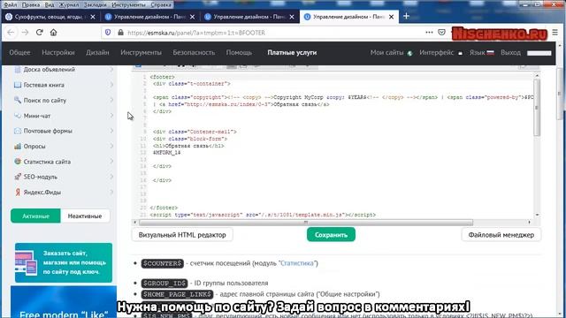This screenshot has width=566, height=318.
Task: Click the Опросы bar chart icon
Action: [x=18, y=147]
